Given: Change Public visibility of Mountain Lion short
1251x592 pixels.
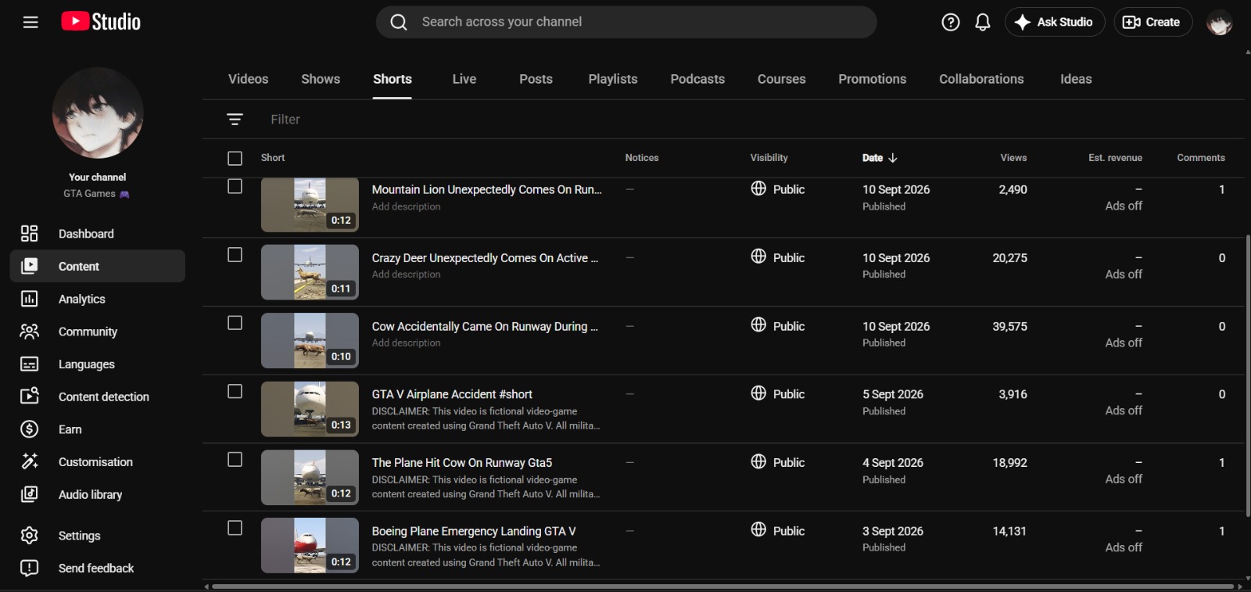Looking at the screenshot, I should pyautogui.click(x=778, y=189).
